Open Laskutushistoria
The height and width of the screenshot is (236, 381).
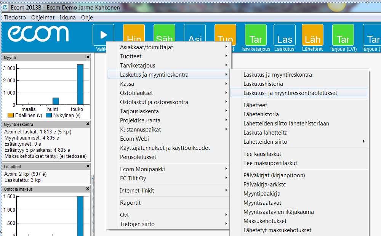[299, 84]
